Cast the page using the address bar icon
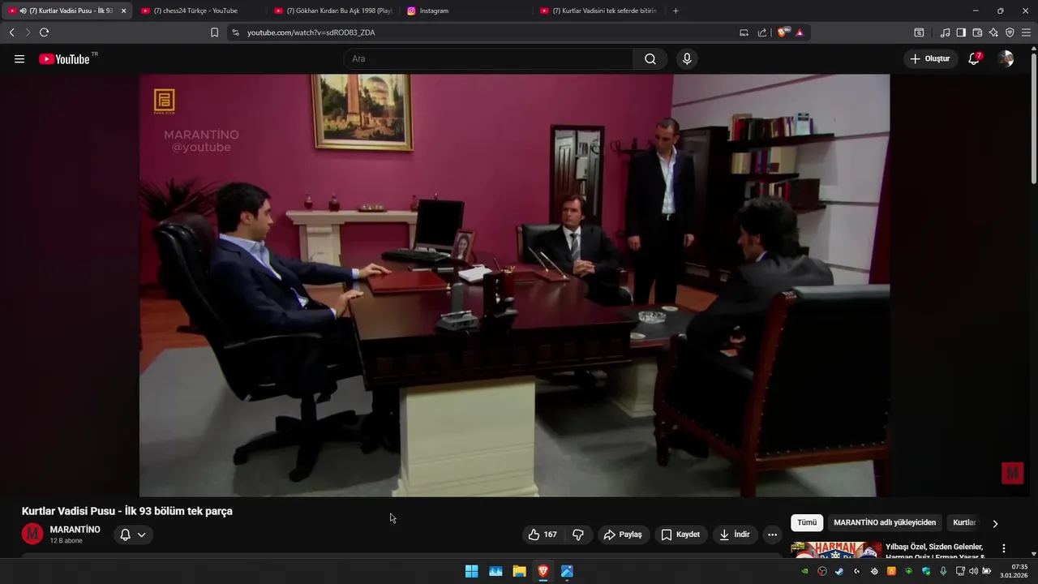The image size is (1038, 584). click(x=744, y=32)
